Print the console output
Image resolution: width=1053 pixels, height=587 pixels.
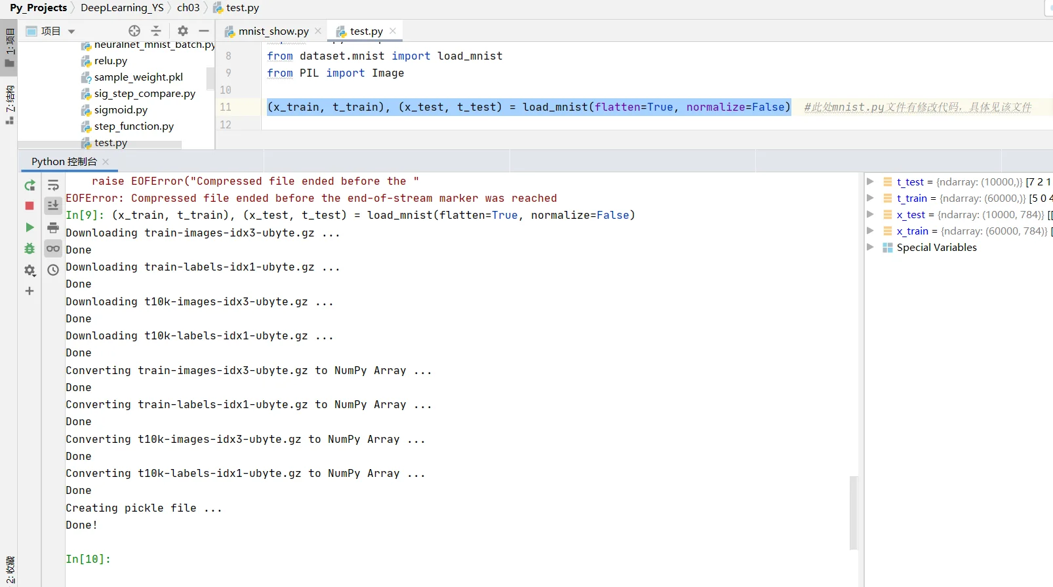tap(53, 227)
